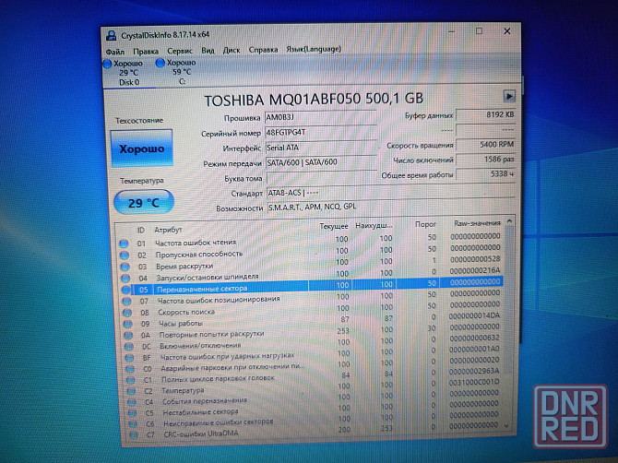Viewport: 618px width, 463px height.
Task: Click the attribute list scroll up arrow
Action: click(x=509, y=221)
